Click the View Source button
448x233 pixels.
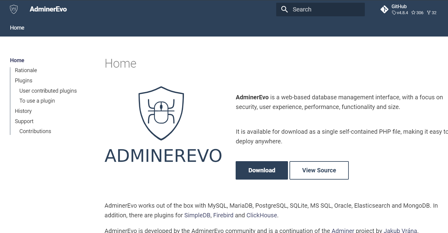319,170
